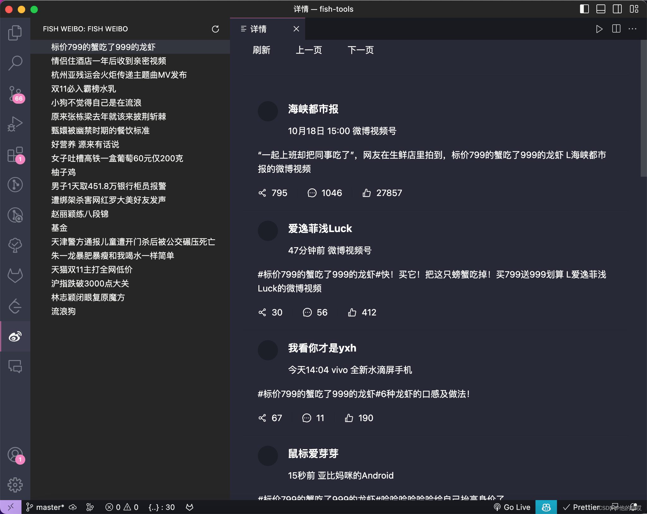Viewport: 647px width, 514px height.
Task: Select 双11必入霸榜水乳
Action: tap(130, 89)
